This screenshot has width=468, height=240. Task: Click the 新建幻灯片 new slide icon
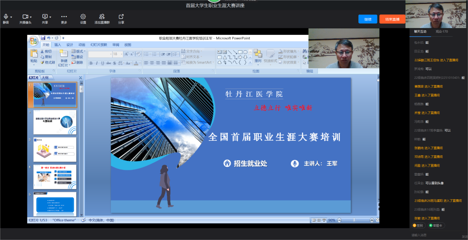(63, 53)
